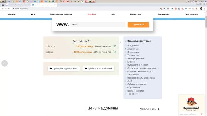This screenshot has height=116, width=207.
Task: Select the 'Транспорт' radio option
Action: (126, 94)
